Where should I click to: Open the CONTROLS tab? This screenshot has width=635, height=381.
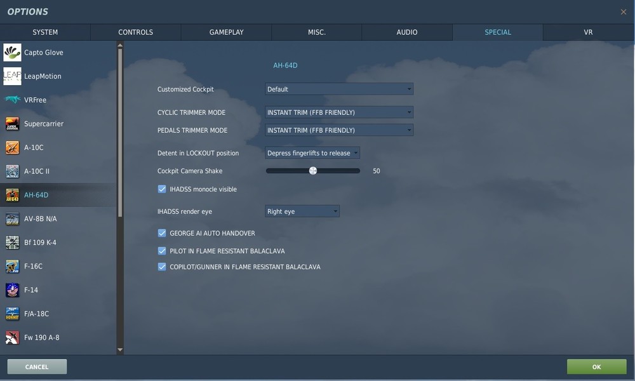tap(136, 32)
